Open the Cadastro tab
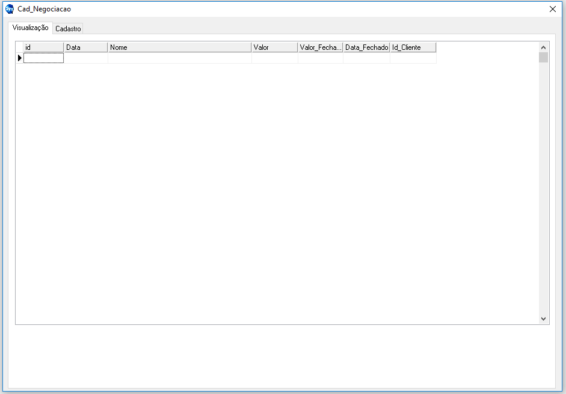This screenshot has height=394, width=566. 68,29
